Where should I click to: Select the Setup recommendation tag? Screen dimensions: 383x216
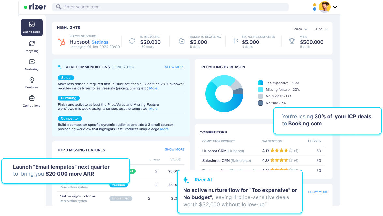pos(66,78)
